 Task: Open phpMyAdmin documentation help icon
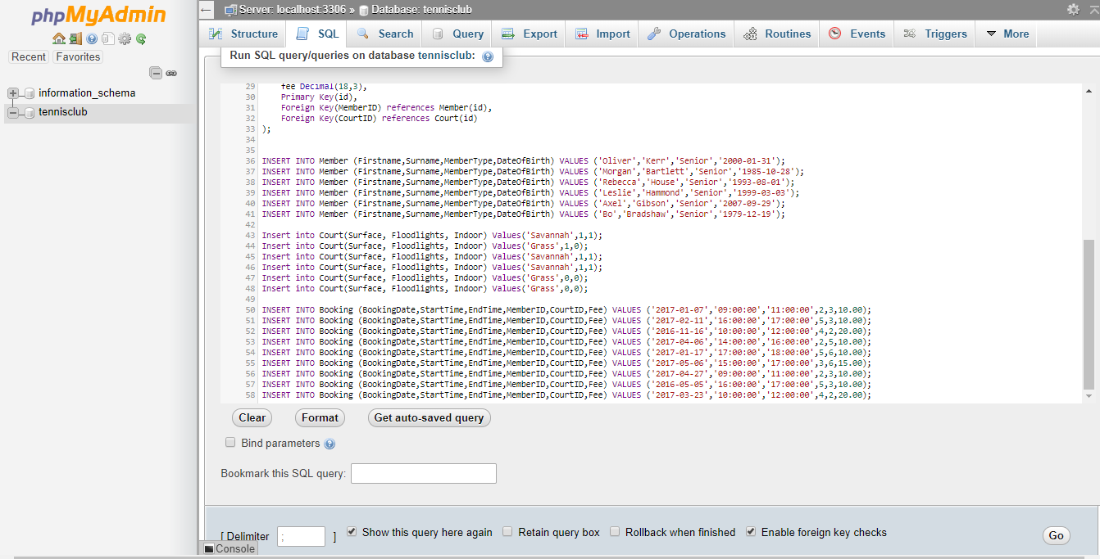[x=92, y=38]
